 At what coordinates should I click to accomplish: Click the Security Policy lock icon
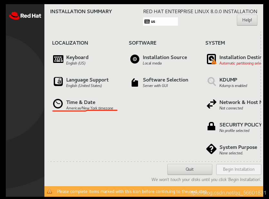point(211,126)
